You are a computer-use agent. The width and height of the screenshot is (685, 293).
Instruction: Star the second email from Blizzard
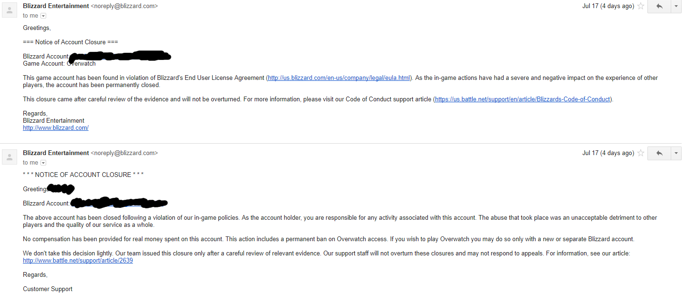coord(640,153)
